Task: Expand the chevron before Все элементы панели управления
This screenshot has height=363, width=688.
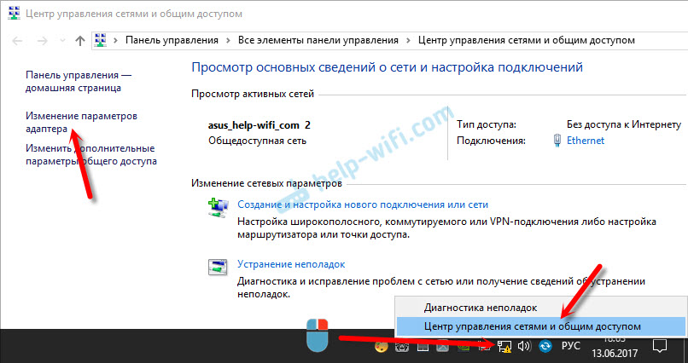Action: pyautogui.click(x=229, y=40)
